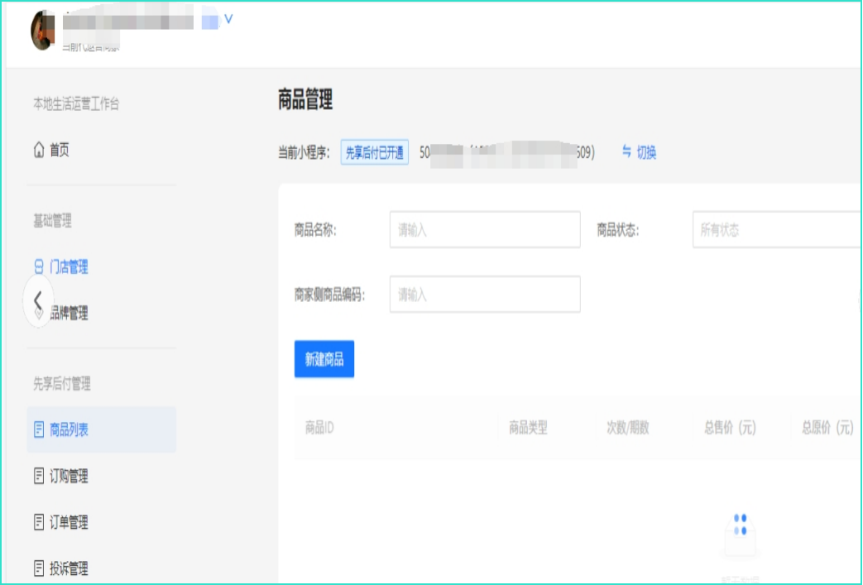The height and width of the screenshot is (585, 863).
Task: Open 品牌管理 in the sidebar
Action: (x=69, y=314)
